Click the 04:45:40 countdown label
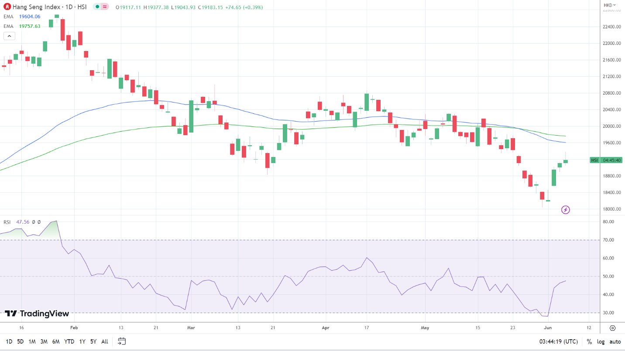 pyautogui.click(x=612, y=160)
